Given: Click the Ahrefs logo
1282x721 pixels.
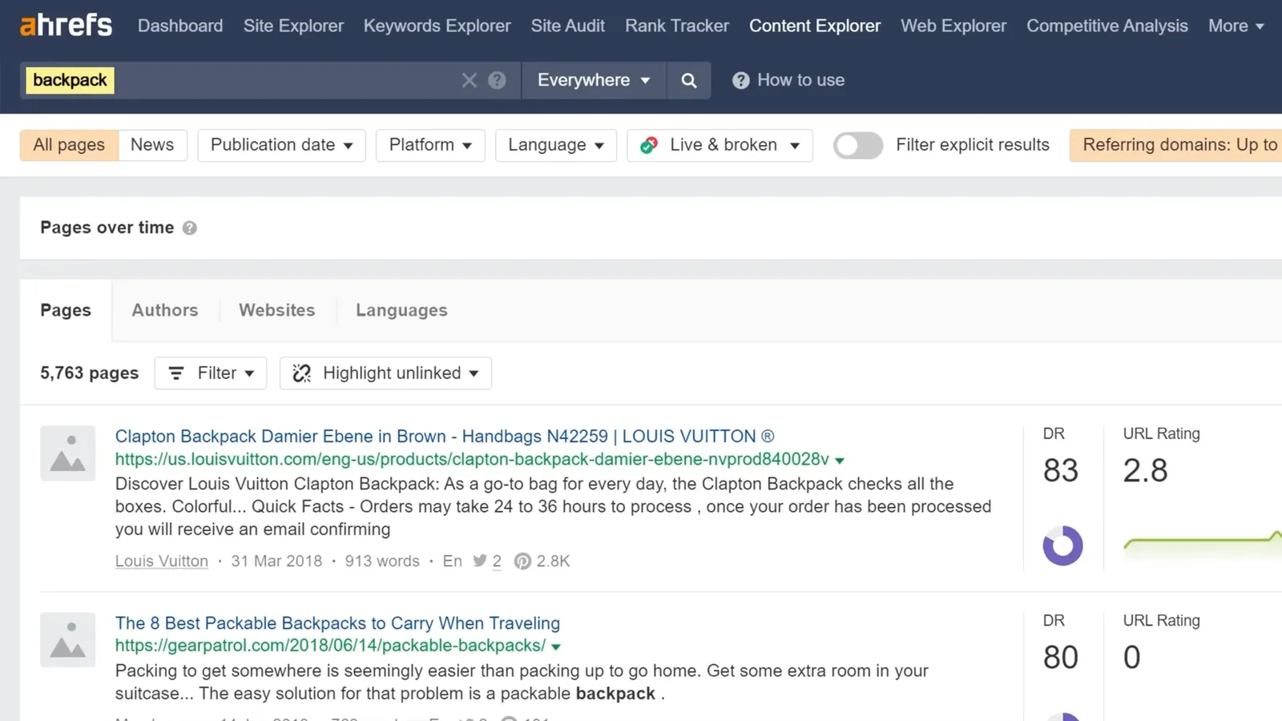Looking at the screenshot, I should [66, 26].
